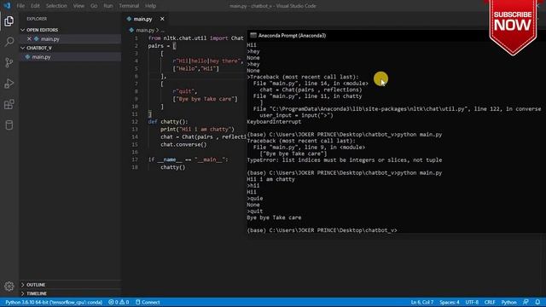Click the 'chatty()' call on line 18
This screenshot has width=546, height=307.
172,167
